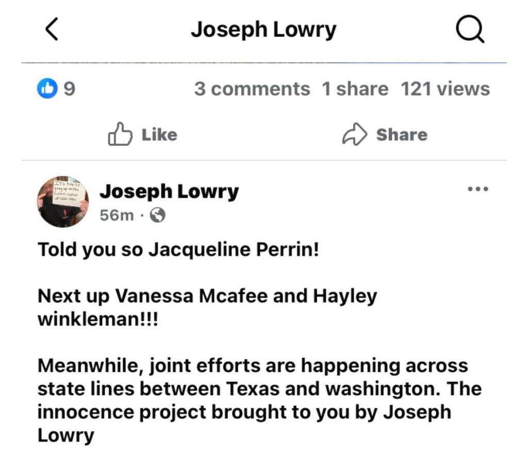The height and width of the screenshot is (453, 528).
Task: Click the blue thumbs-up reaction icon
Action: pyautogui.click(x=47, y=89)
